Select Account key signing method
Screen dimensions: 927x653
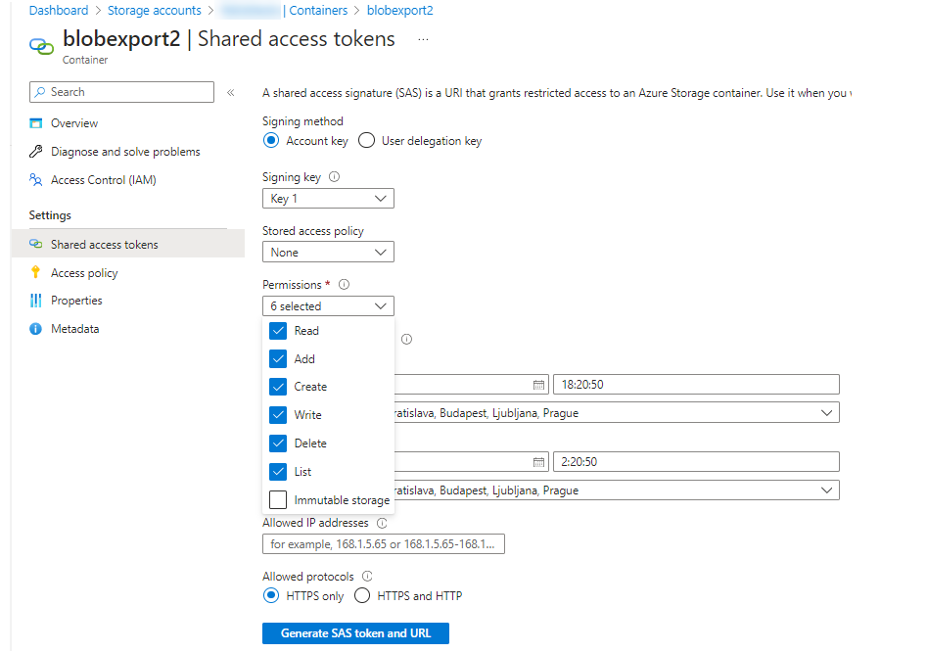271,141
